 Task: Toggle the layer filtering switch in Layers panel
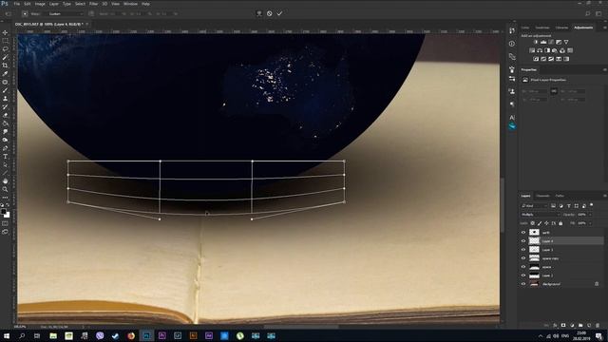[x=591, y=205]
